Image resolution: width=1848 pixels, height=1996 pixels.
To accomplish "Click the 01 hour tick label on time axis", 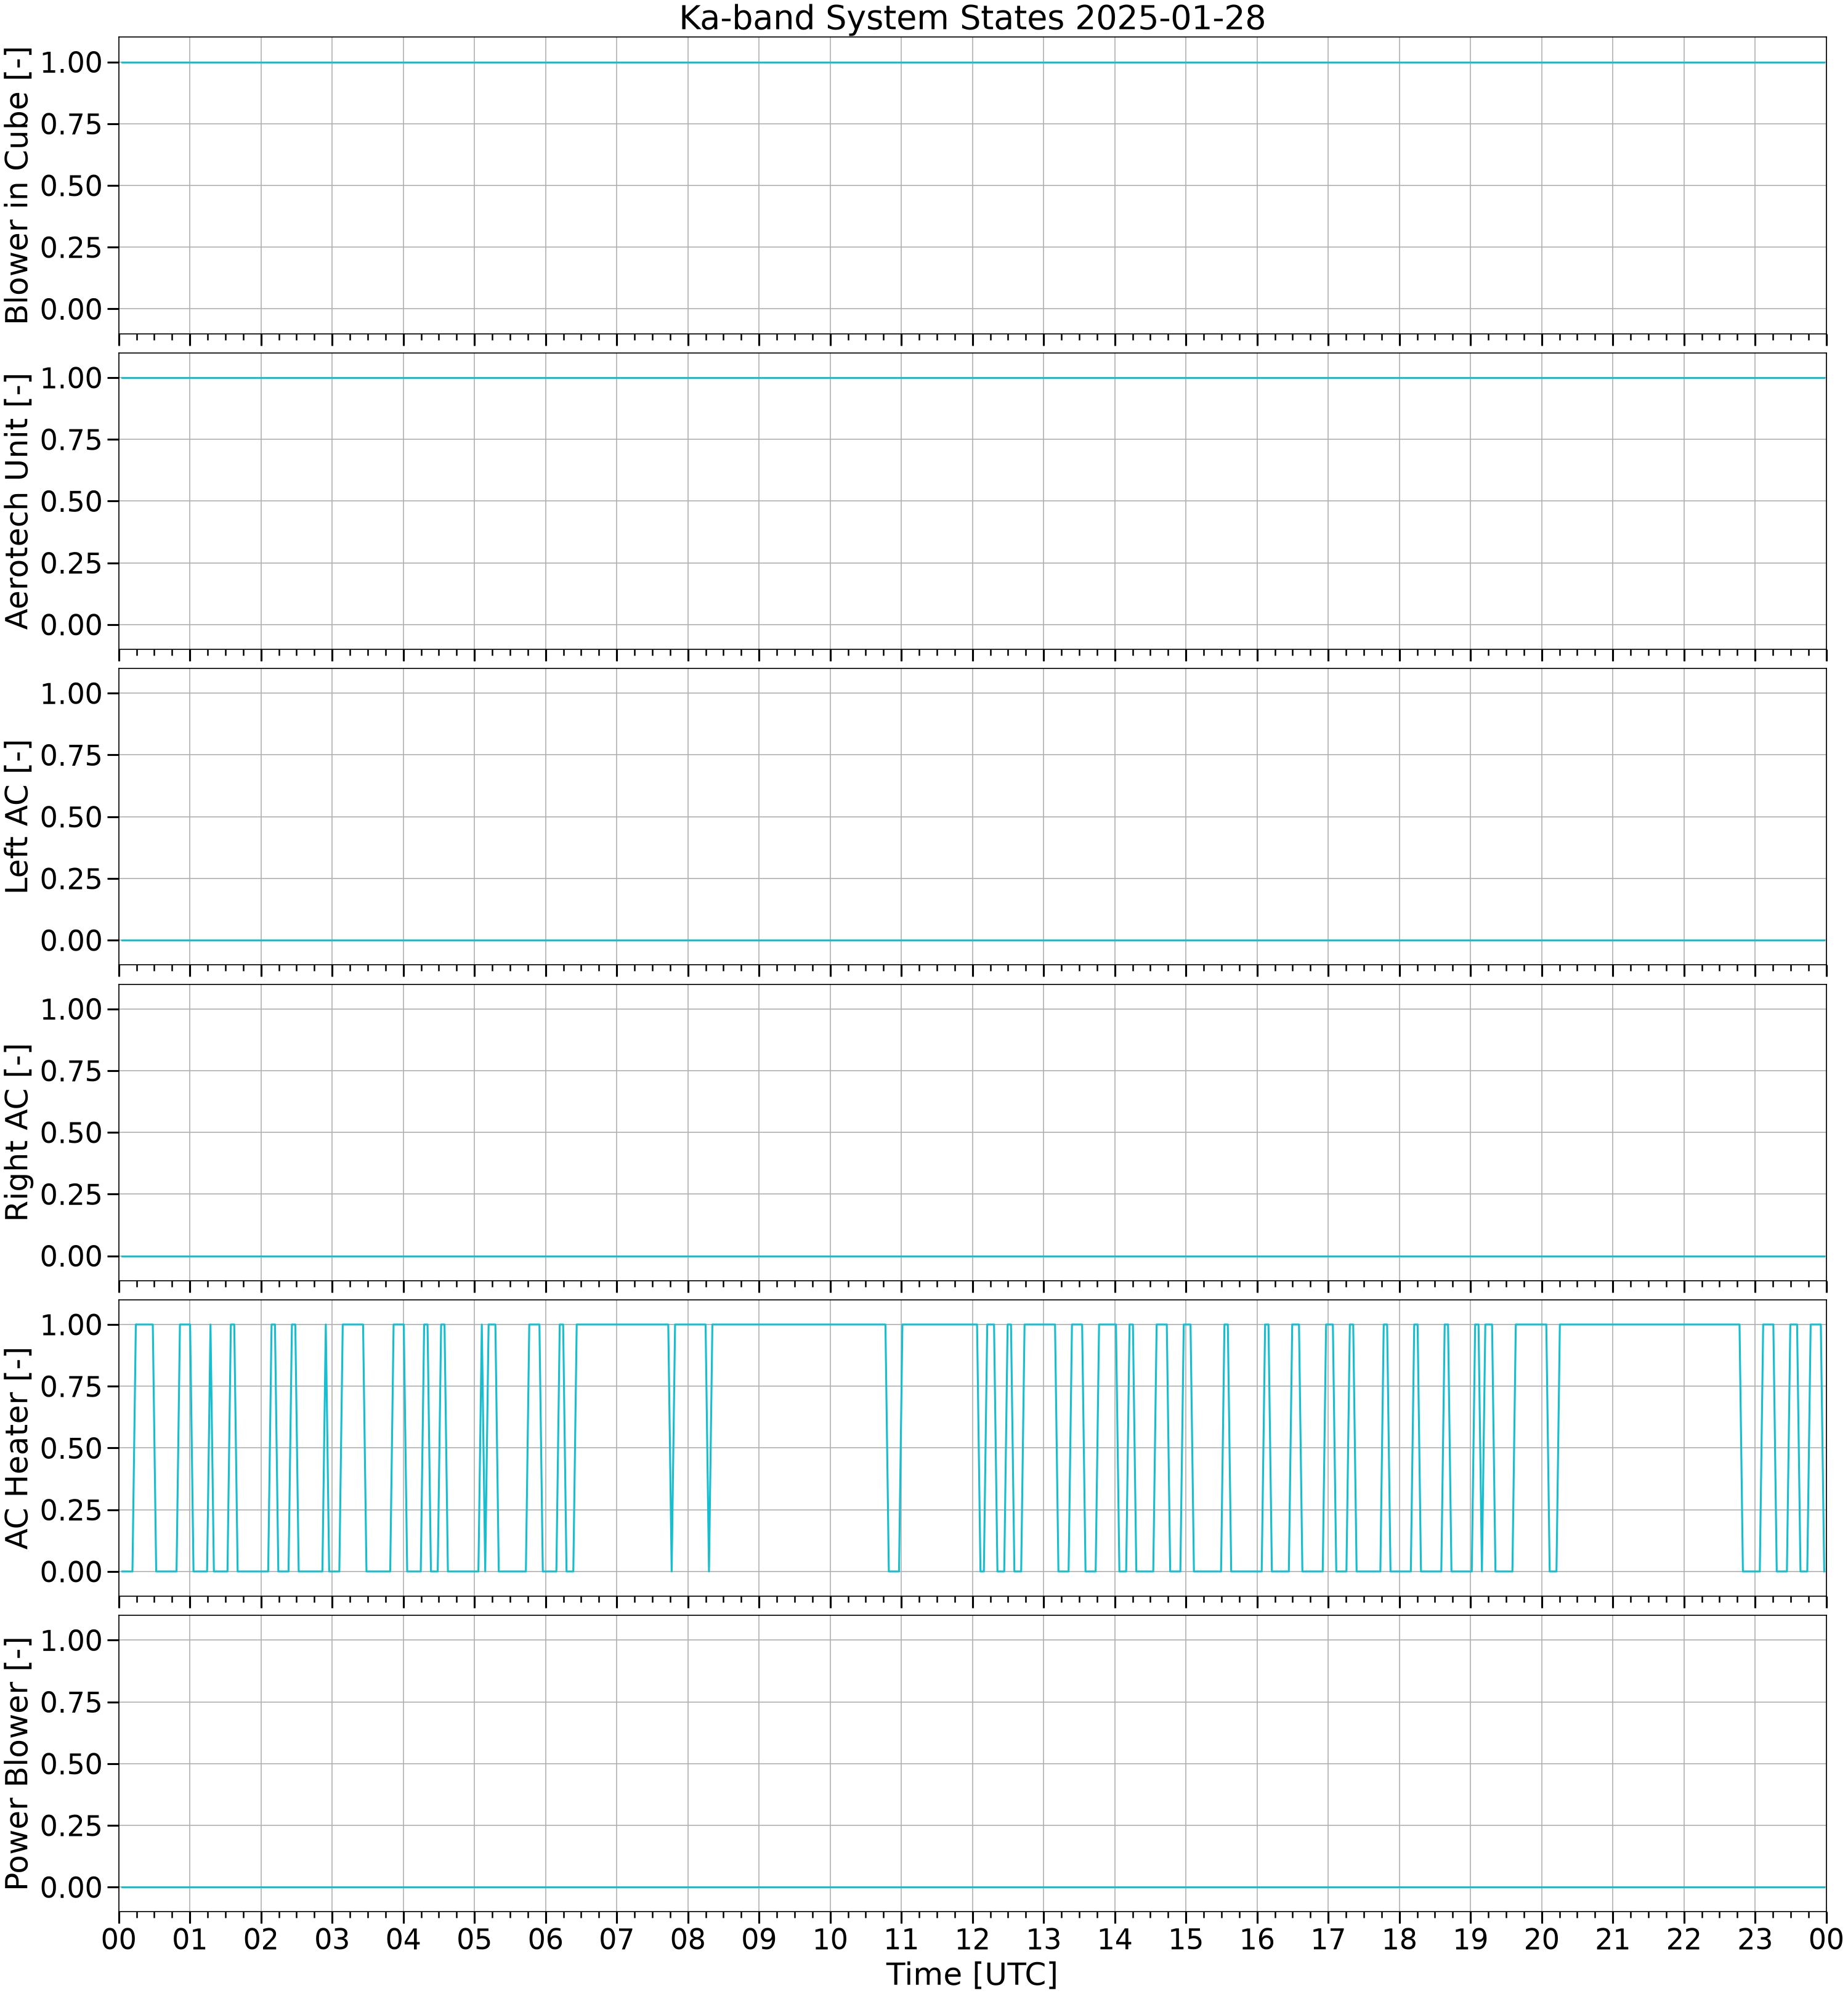I will point(190,1939).
